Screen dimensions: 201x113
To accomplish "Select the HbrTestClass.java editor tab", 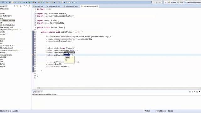I will click(x=89, y=6).
